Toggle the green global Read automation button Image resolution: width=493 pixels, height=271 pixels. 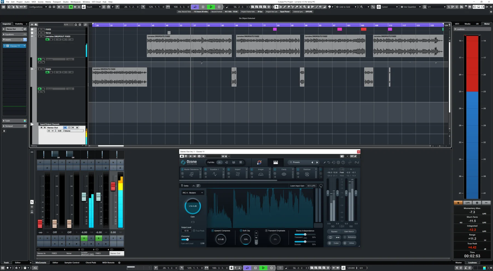[x=71, y=7]
